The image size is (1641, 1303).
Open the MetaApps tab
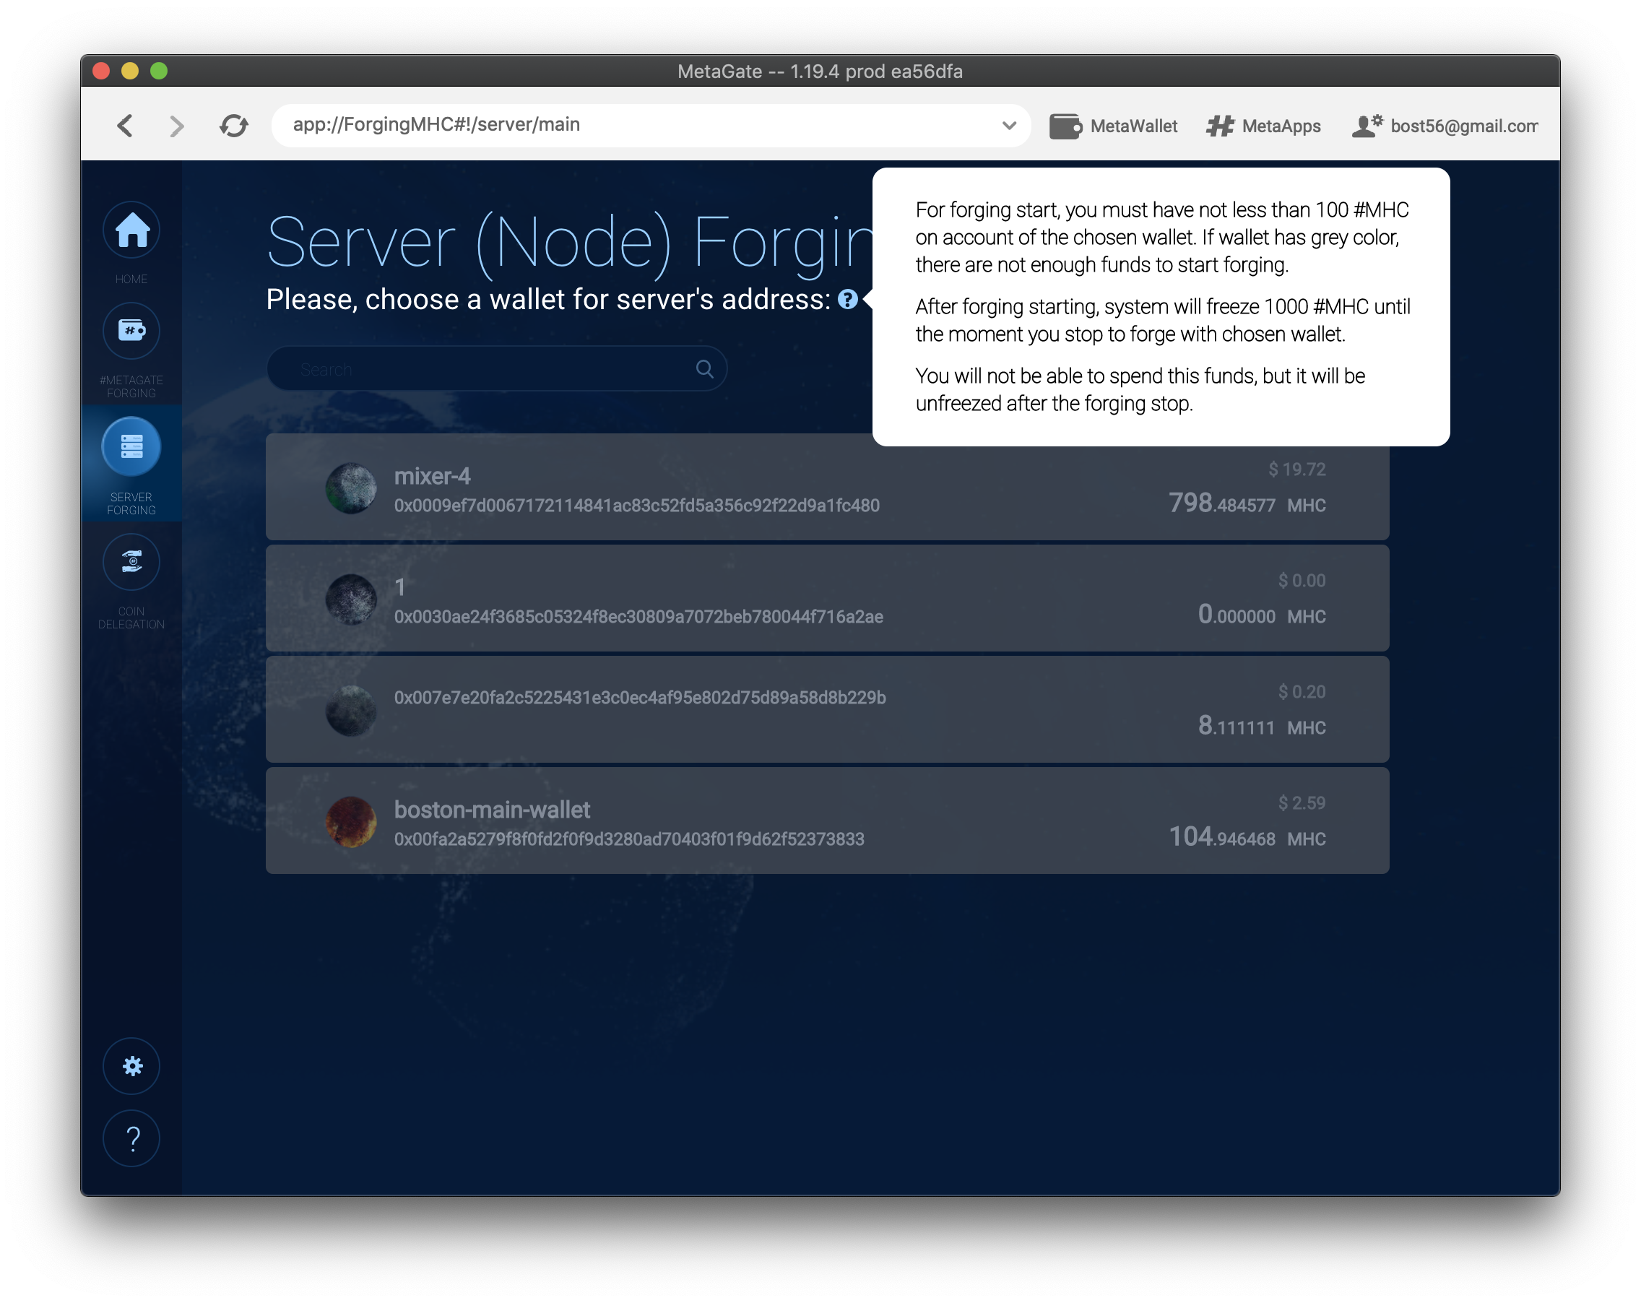1263,126
